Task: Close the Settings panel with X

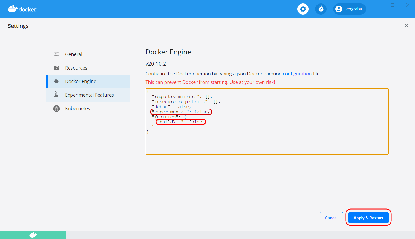Action: (406, 25)
